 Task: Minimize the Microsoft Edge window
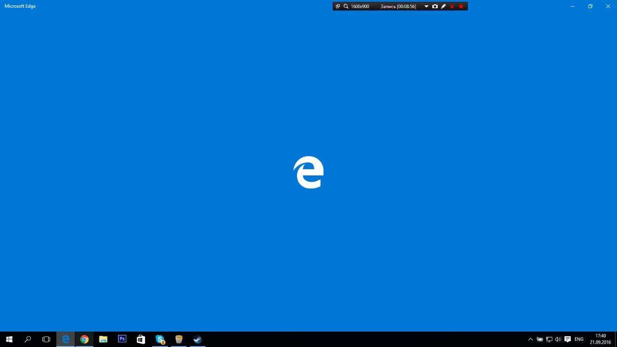[573, 6]
